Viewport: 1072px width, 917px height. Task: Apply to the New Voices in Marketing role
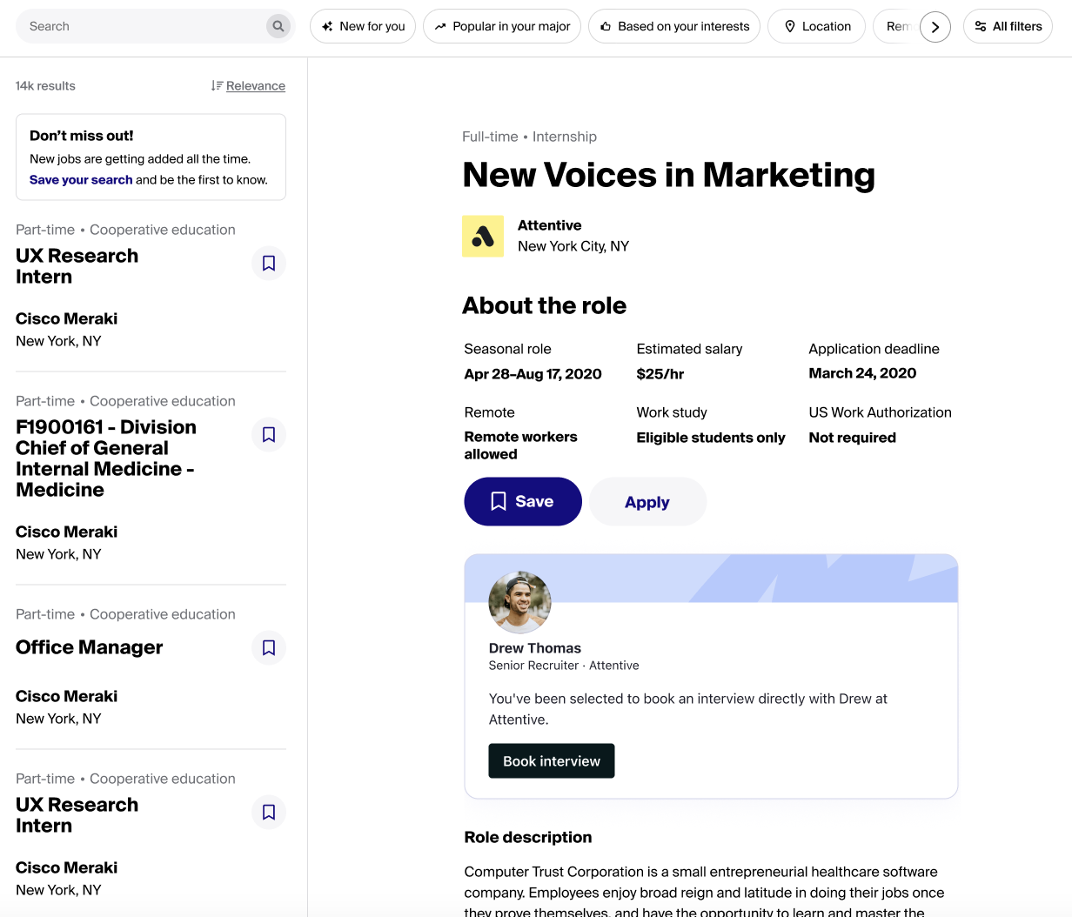pos(647,502)
